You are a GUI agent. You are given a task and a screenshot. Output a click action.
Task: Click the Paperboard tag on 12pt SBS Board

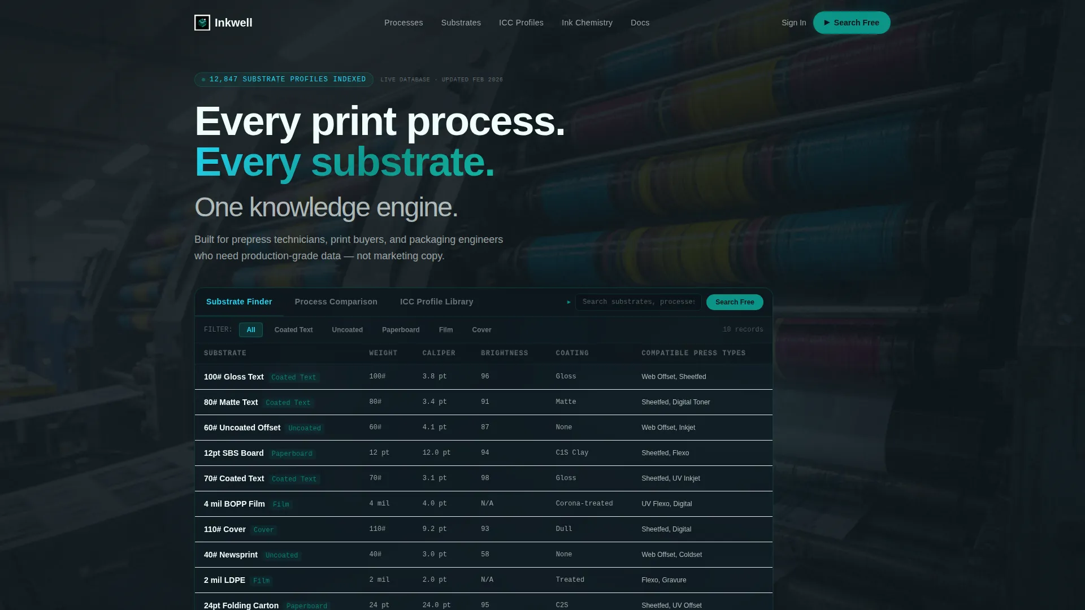click(292, 454)
